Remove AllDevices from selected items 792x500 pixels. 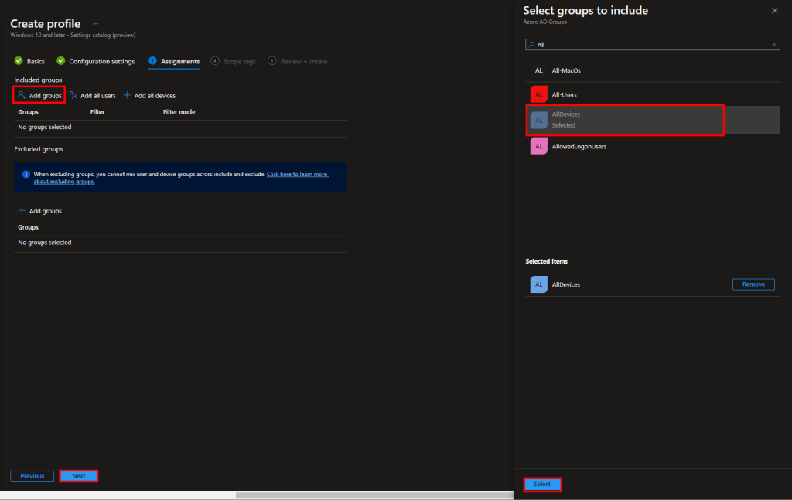coord(753,284)
